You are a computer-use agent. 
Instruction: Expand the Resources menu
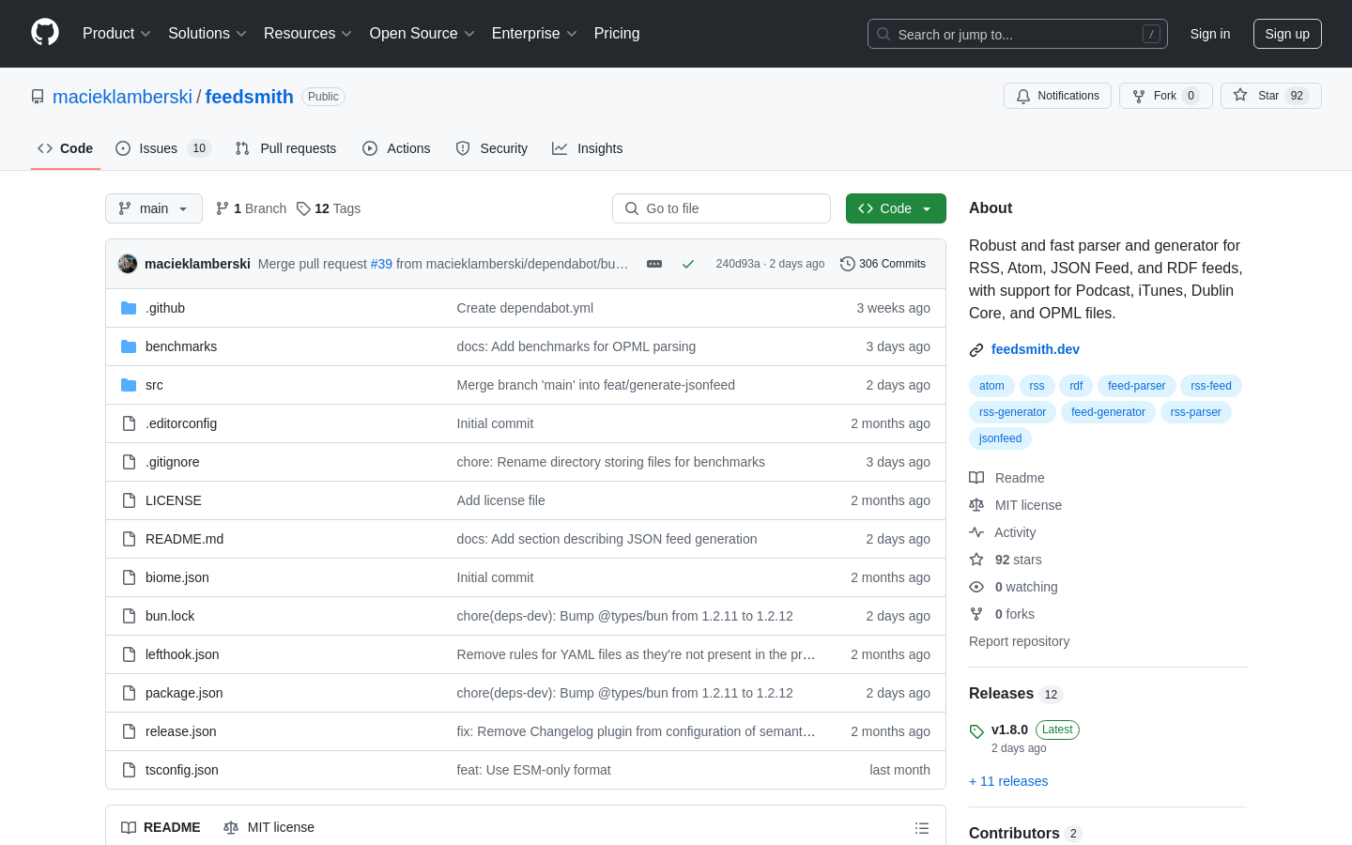[308, 34]
